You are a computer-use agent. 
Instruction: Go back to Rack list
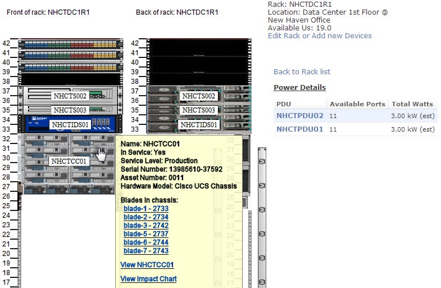tap(302, 72)
